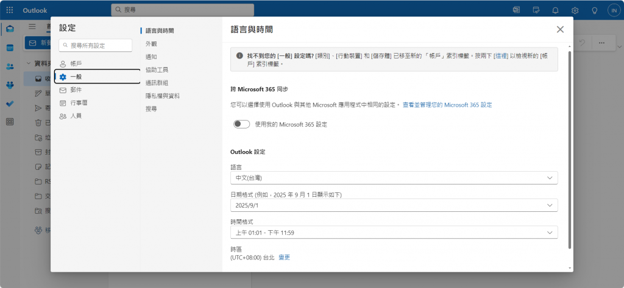This screenshot has width=624, height=288.
Task: Select 一般 settings category
Action: 97,77
